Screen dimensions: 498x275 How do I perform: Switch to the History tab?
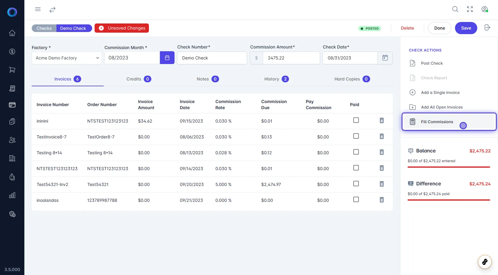(x=276, y=79)
